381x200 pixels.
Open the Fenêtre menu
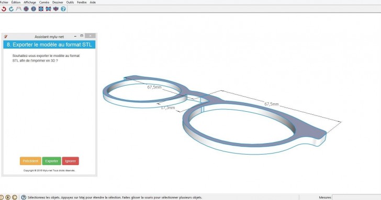(82, 2)
